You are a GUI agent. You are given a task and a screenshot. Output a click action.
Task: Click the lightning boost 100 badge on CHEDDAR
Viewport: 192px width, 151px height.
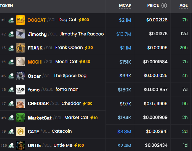pos(87,104)
